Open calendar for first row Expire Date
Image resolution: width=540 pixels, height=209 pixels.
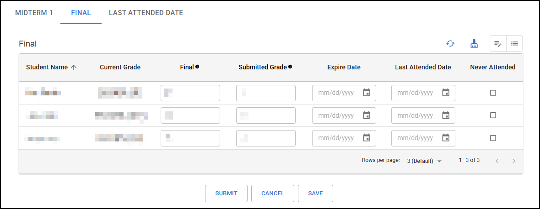click(366, 93)
